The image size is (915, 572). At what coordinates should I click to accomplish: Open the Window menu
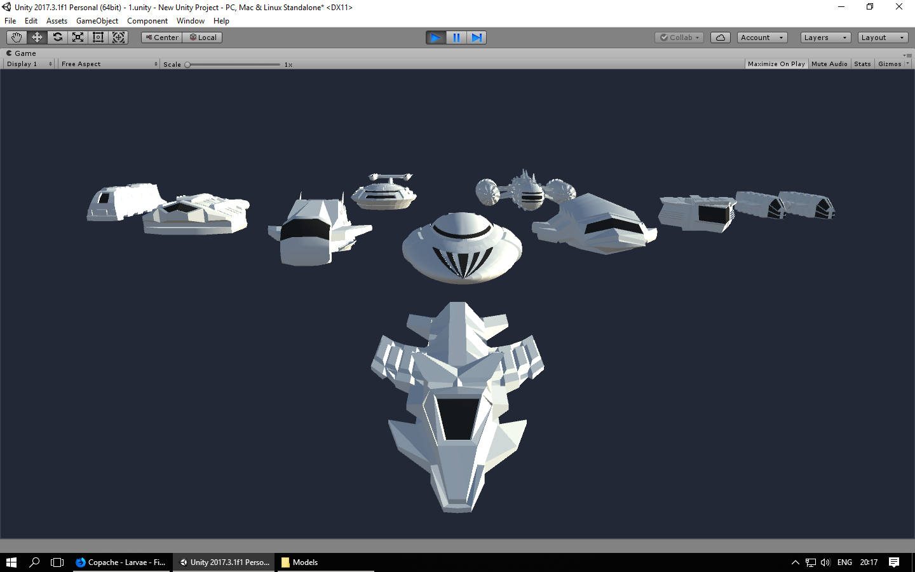pyautogui.click(x=191, y=21)
